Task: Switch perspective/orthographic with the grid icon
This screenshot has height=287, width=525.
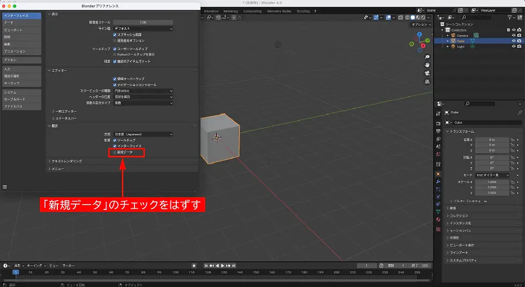Action: pos(427,81)
